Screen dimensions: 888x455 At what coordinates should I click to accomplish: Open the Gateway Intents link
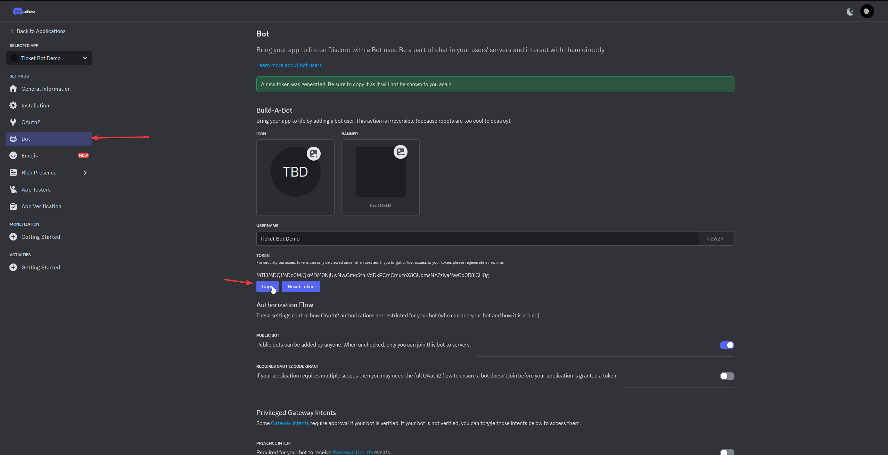point(290,423)
